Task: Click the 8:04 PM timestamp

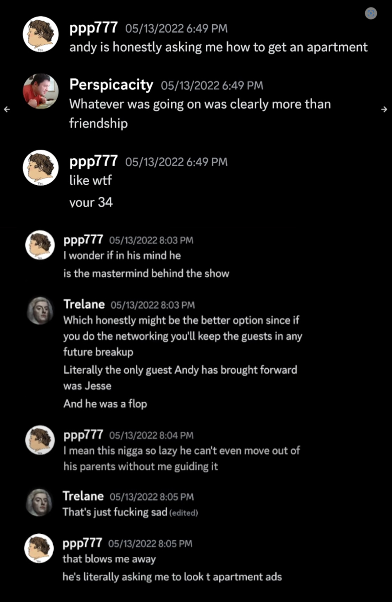Action: tap(151, 436)
